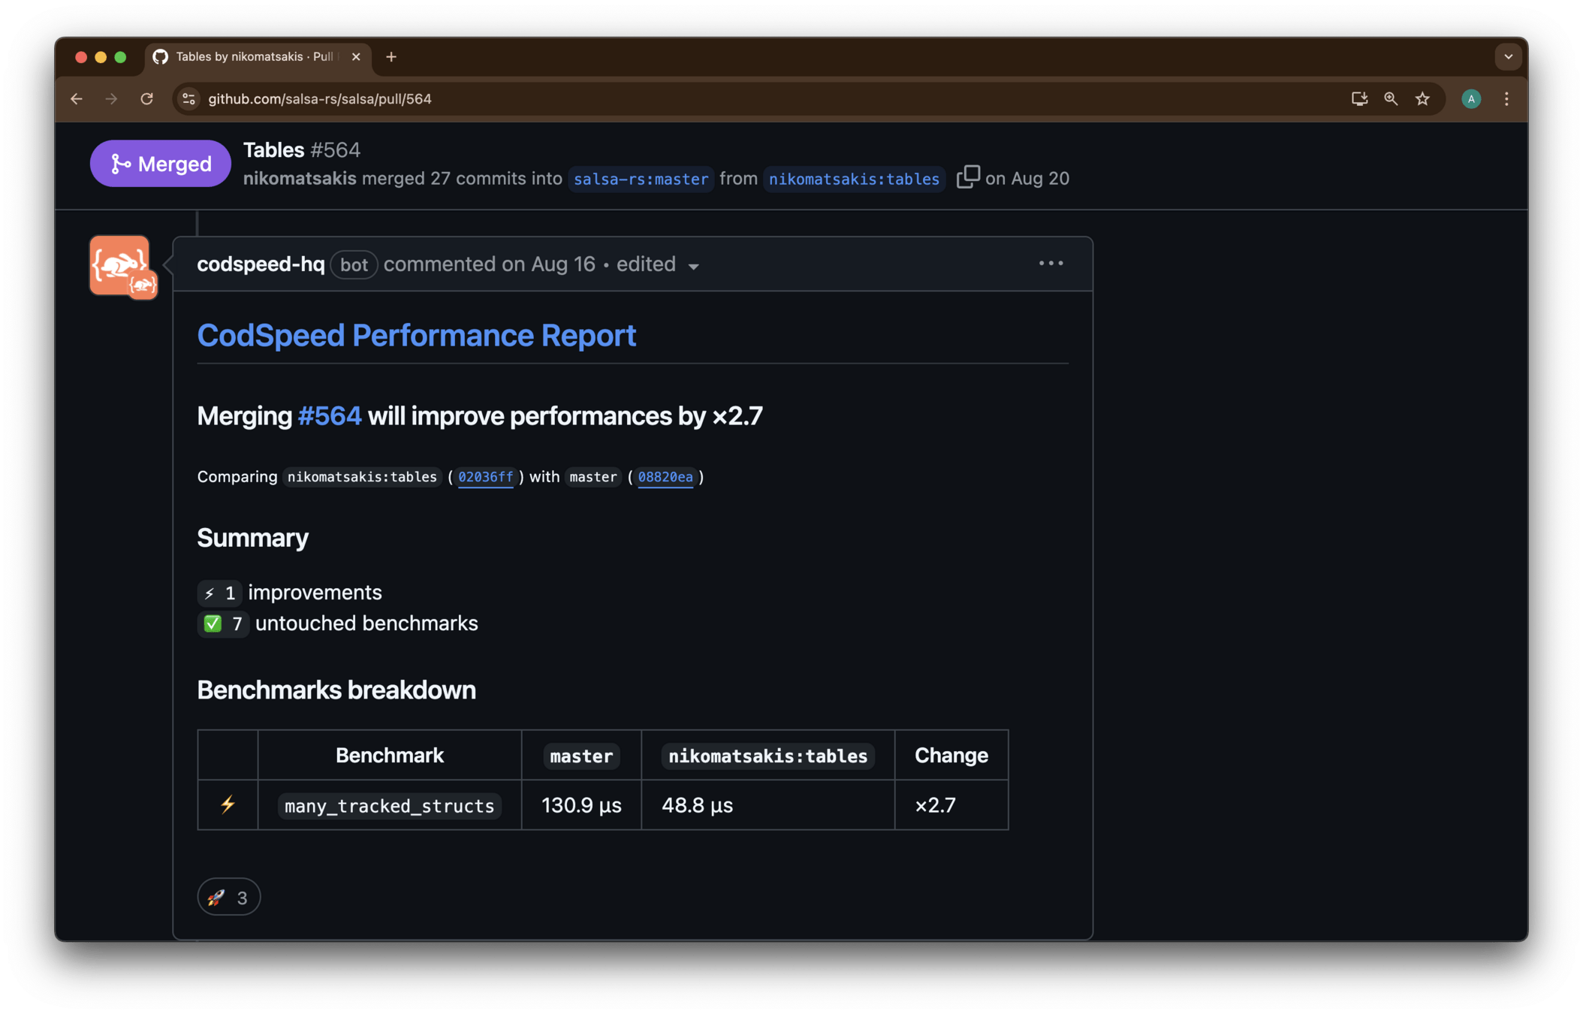The image size is (1583, 1014).
Task: Reload the page
Action: click(147, 99)
